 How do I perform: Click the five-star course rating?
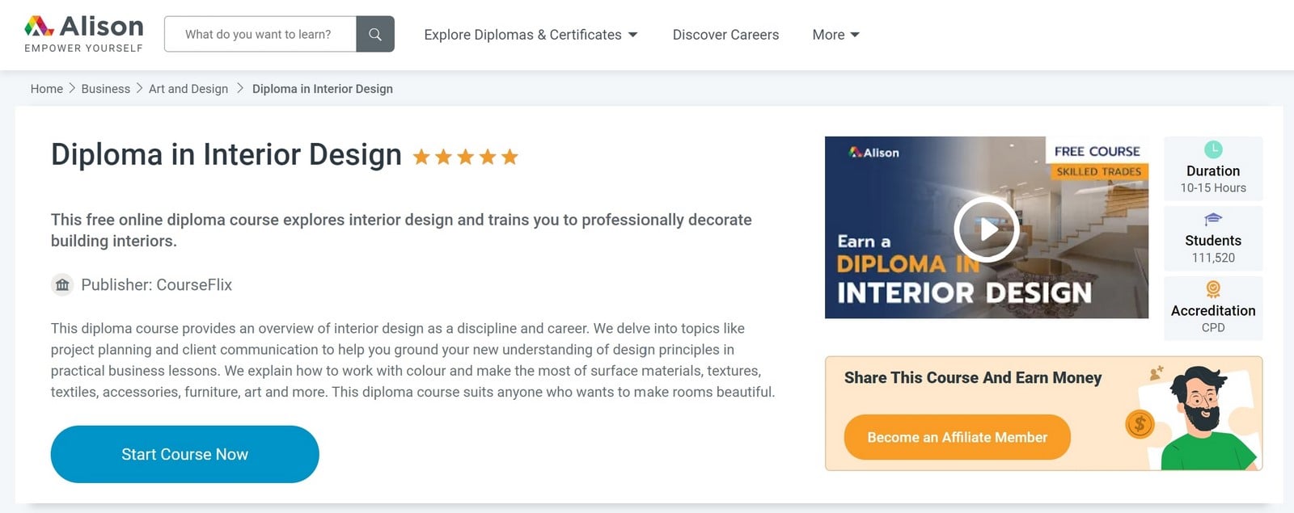(x=466, y=157)
